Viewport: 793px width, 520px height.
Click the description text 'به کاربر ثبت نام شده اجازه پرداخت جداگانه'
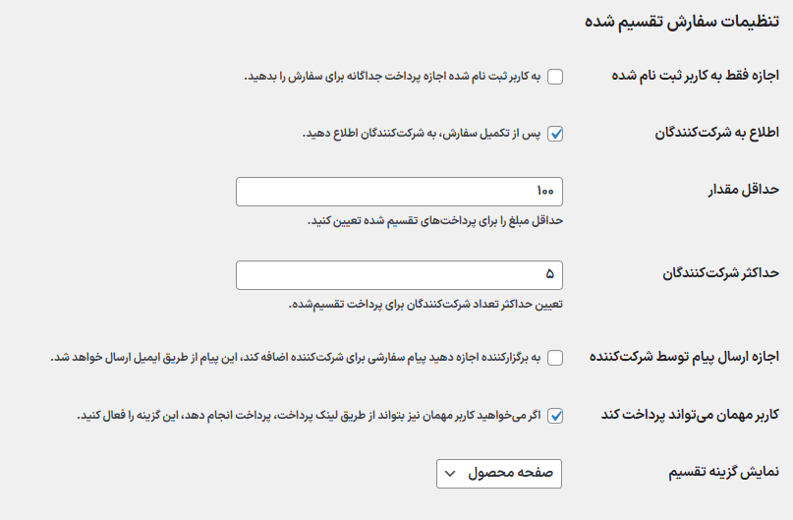pyautogui.click(x=393, y=77)
